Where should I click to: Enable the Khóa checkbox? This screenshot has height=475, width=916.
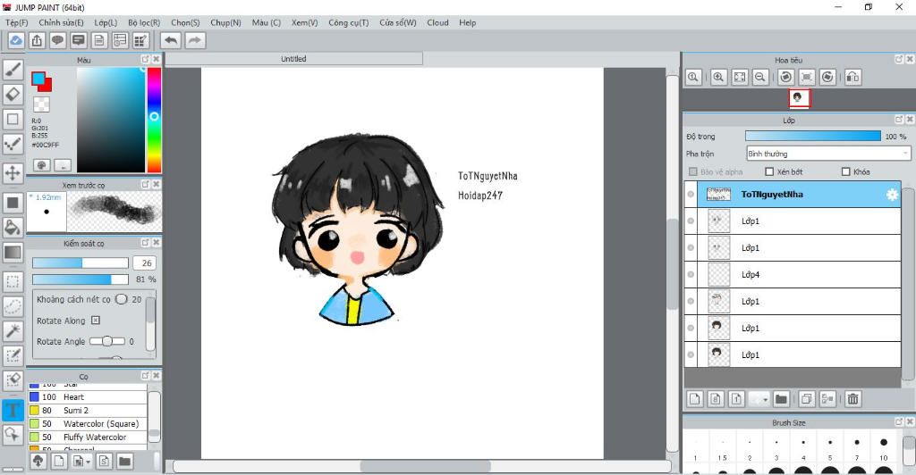pyautogui.click(x=846, y=172)
